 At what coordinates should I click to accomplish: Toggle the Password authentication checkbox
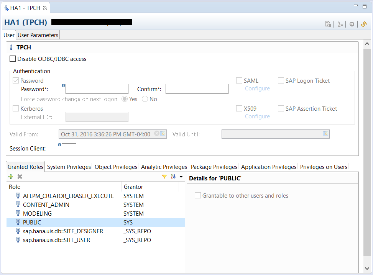point(16,80)
